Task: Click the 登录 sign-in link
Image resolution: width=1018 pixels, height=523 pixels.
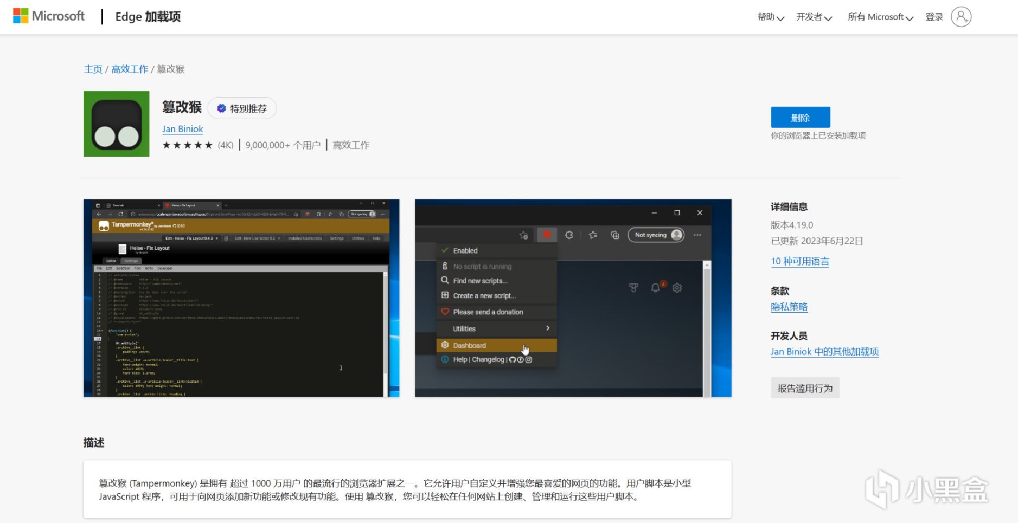Action: point(934,17)
